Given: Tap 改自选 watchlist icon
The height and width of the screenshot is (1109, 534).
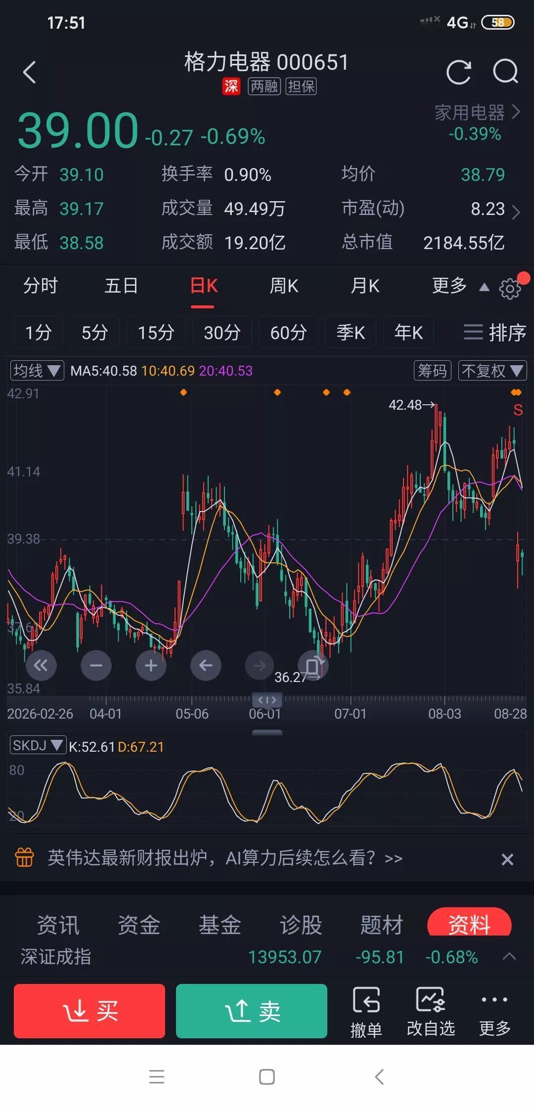Looking at the screenshot, I should pos(431,1012).
